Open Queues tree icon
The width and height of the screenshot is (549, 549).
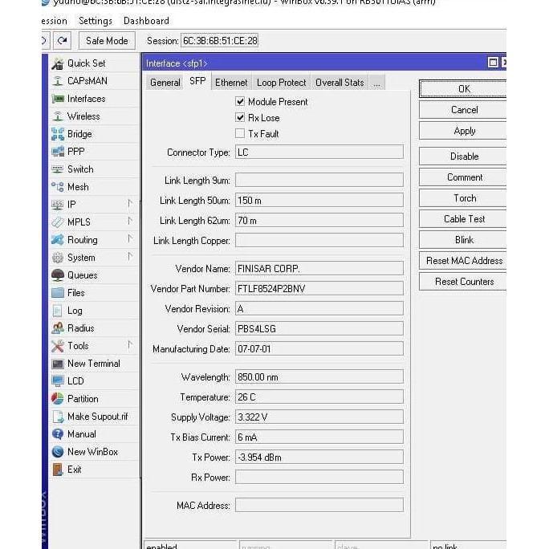[x=58, y=275]
